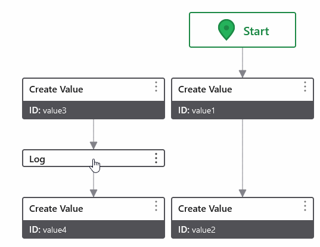The image size is (320, 247).
Task: Open the Log node's three-dot options menu
Action: pyautogui.click(x=156, y=158)
